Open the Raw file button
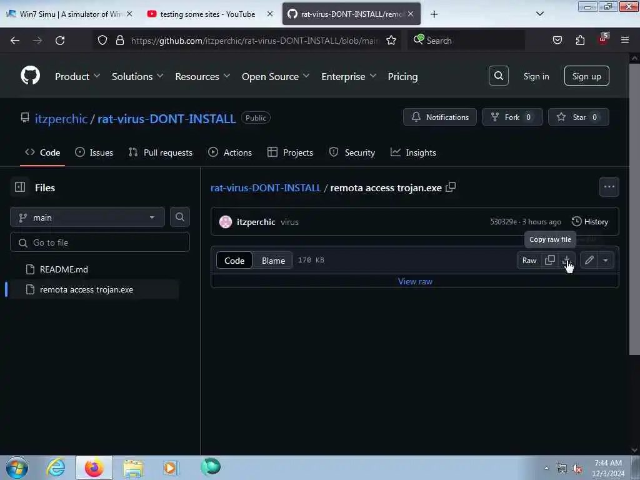Image resolution: width=640 pixels, height=480 pixels. coord(529,261)
